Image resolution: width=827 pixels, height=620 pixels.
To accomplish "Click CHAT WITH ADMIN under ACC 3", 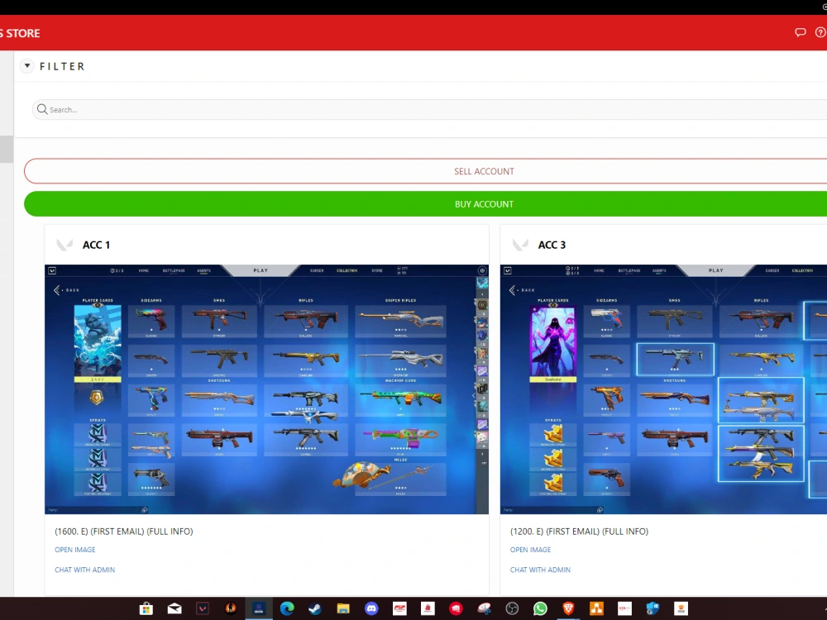I will click(x=540, y=570).
